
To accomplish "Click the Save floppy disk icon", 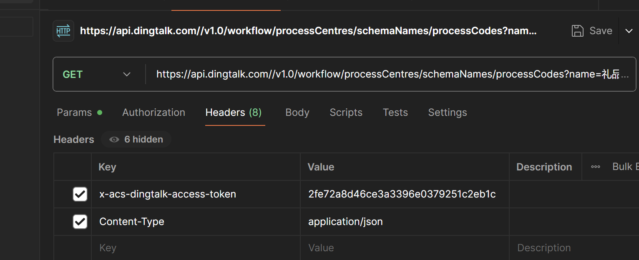I will [577, 31].
